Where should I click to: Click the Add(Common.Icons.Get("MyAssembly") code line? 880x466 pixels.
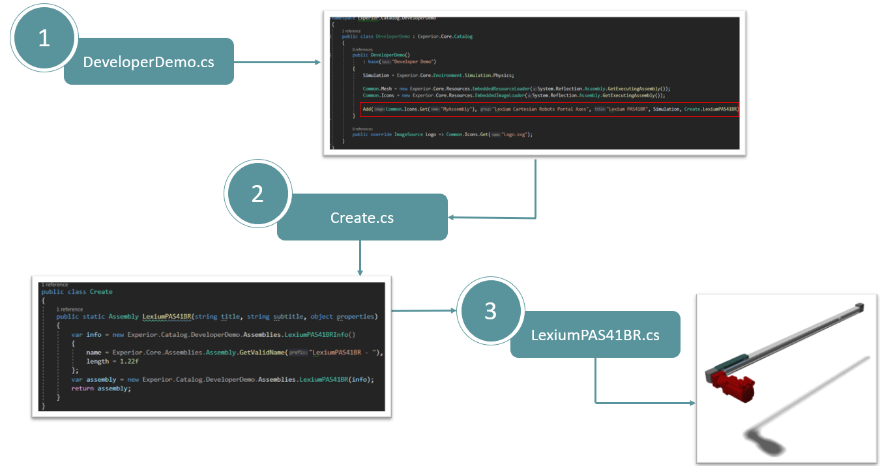[550, 109]
